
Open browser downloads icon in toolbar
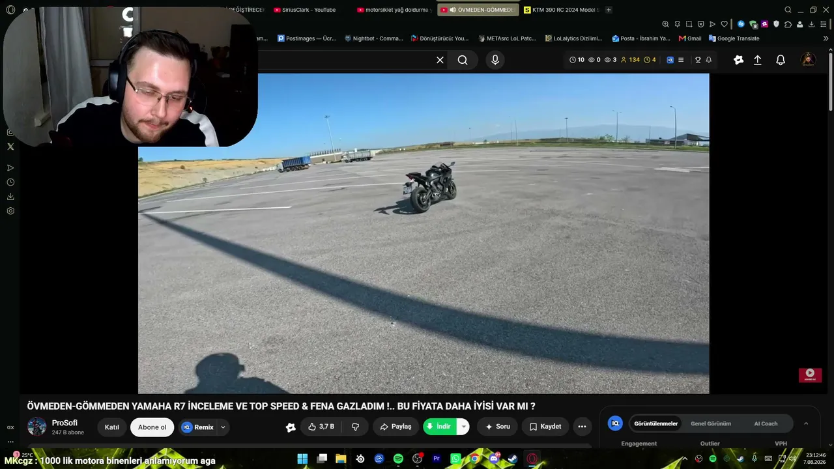click(x=811, y=24)
